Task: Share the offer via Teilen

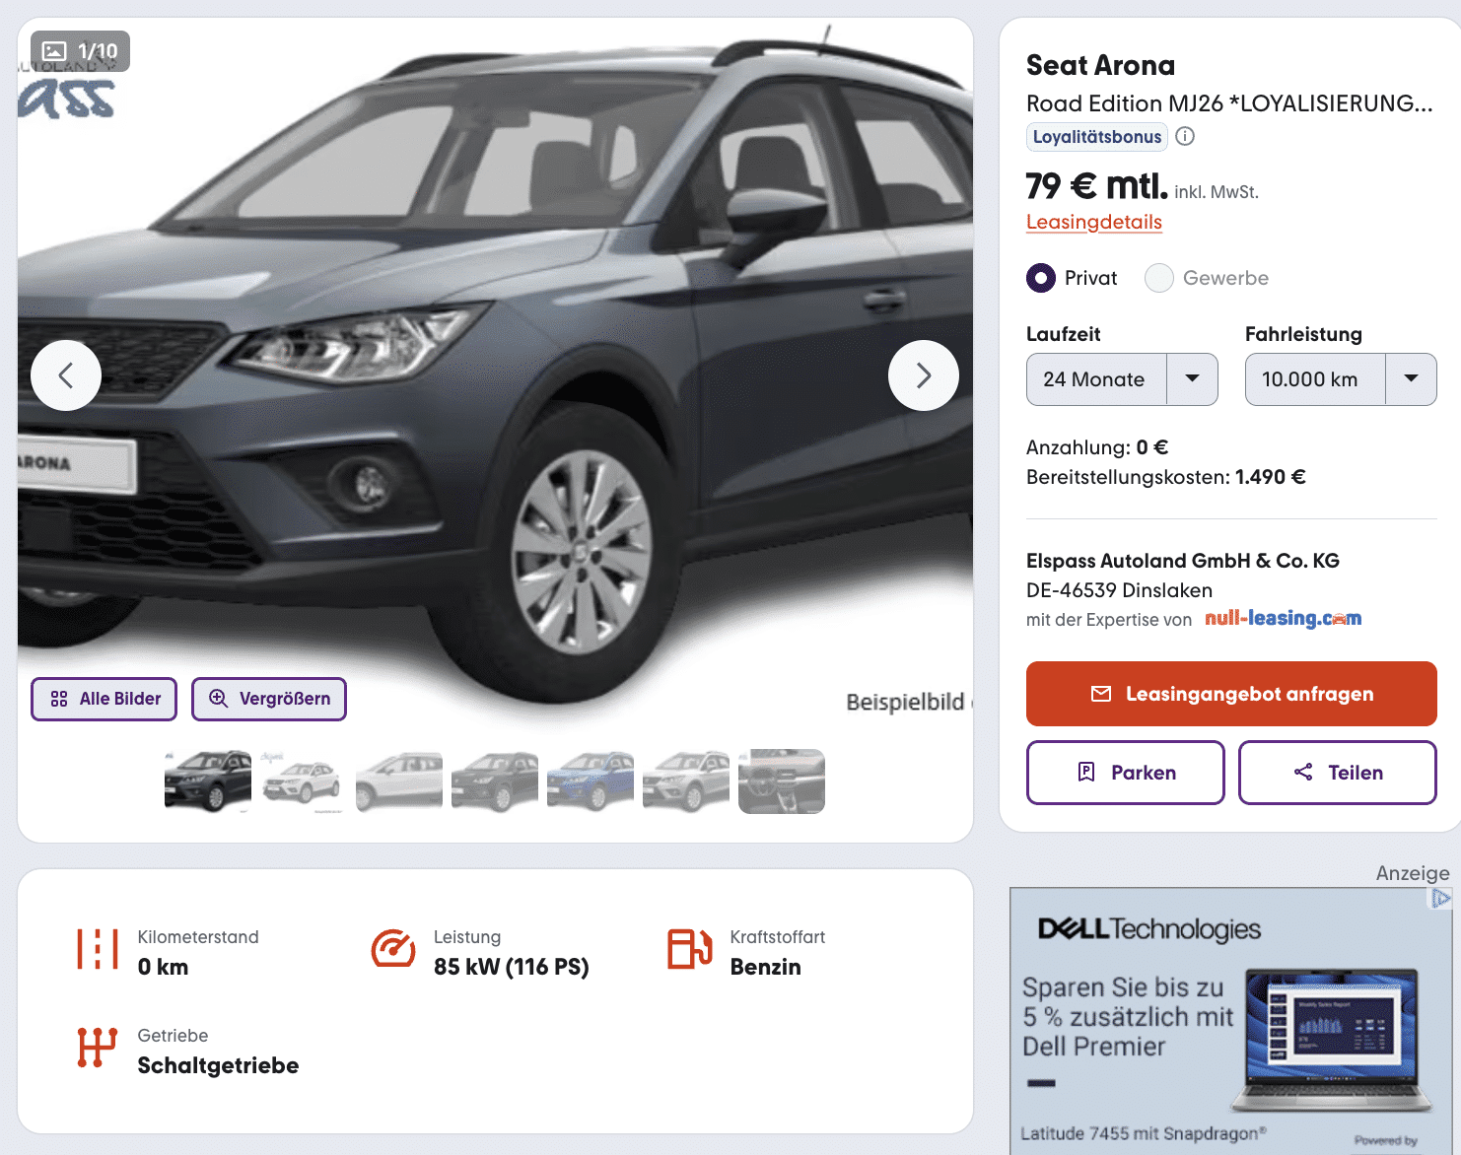Action: point(1338,773)
